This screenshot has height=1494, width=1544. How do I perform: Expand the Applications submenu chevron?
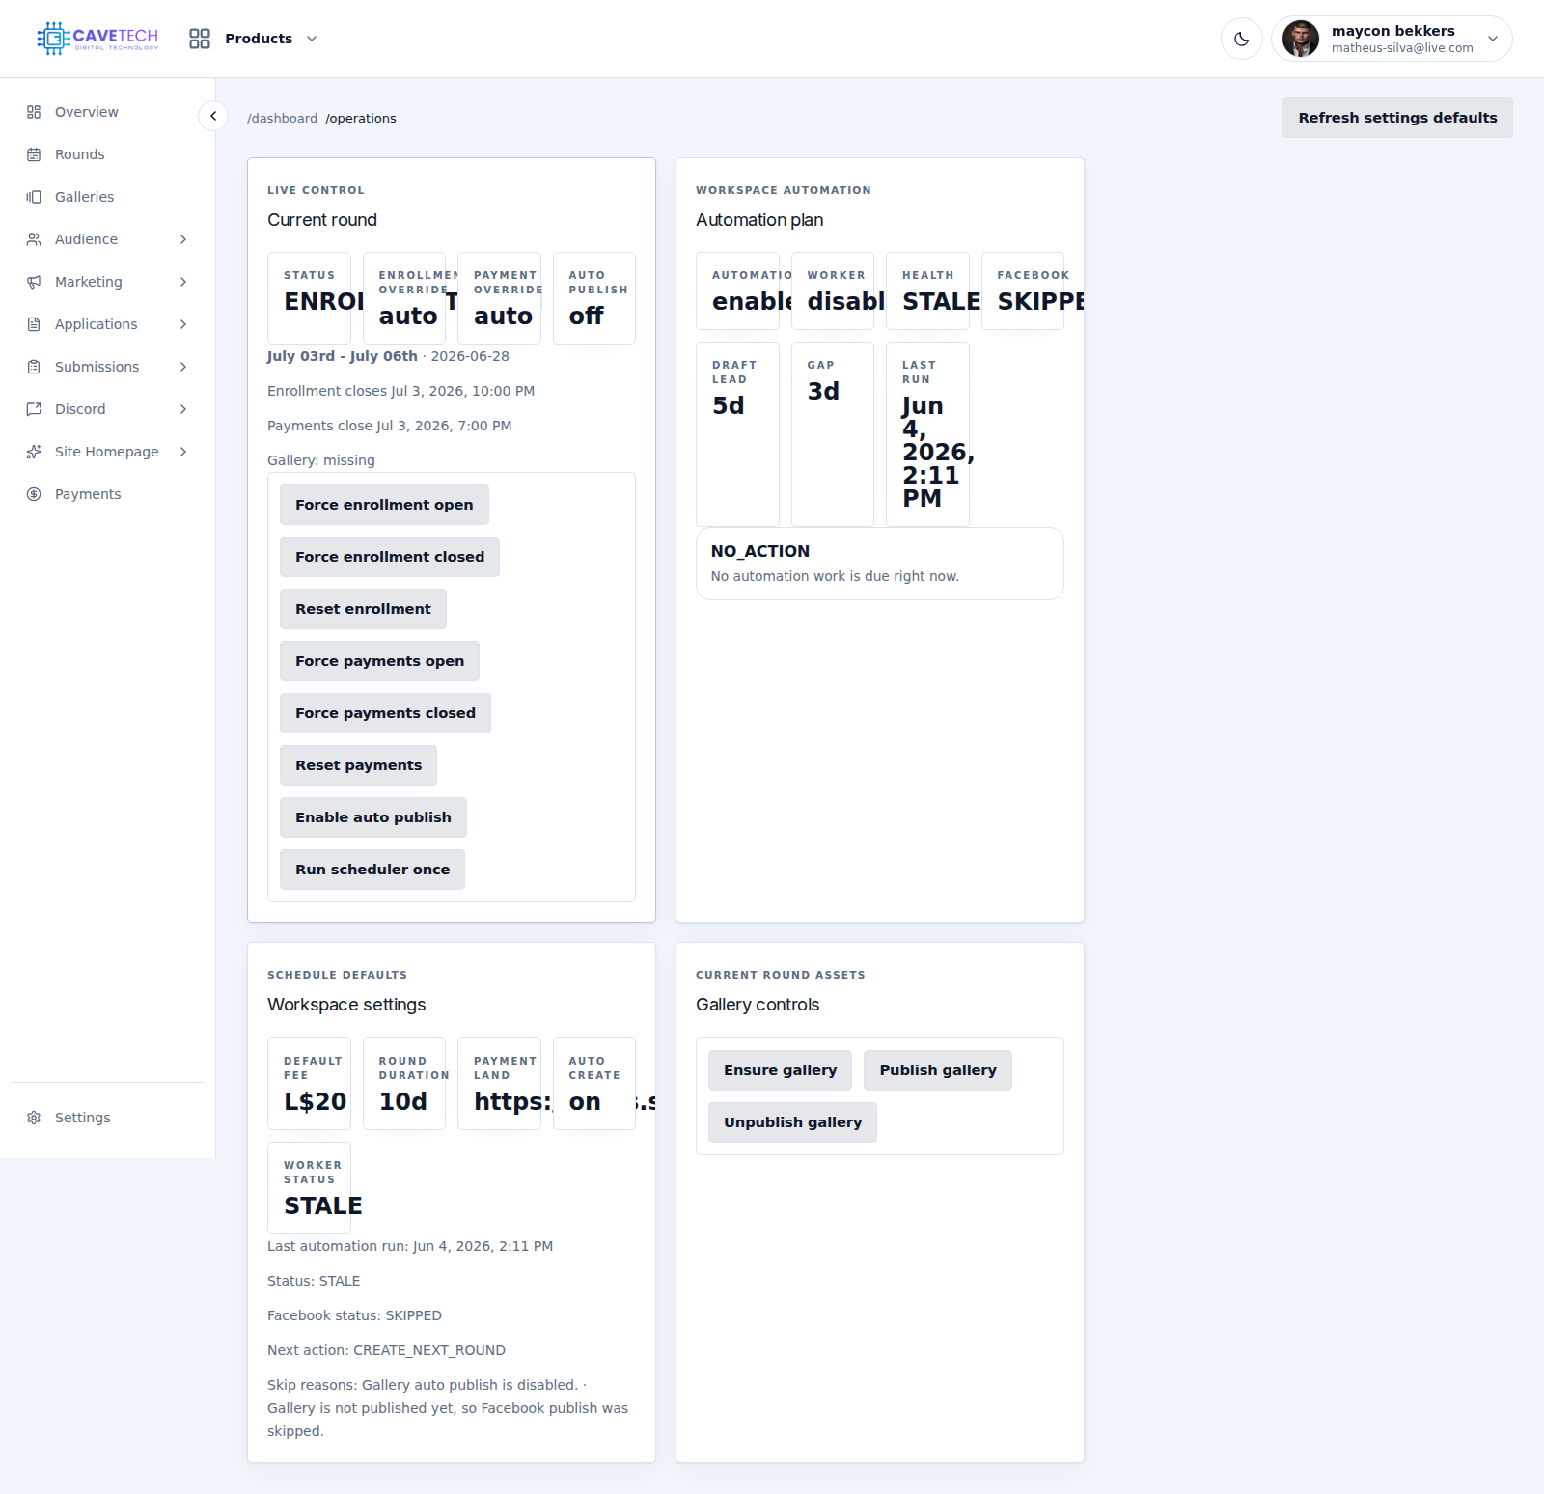pyautogui.click(x=183, y=324)
